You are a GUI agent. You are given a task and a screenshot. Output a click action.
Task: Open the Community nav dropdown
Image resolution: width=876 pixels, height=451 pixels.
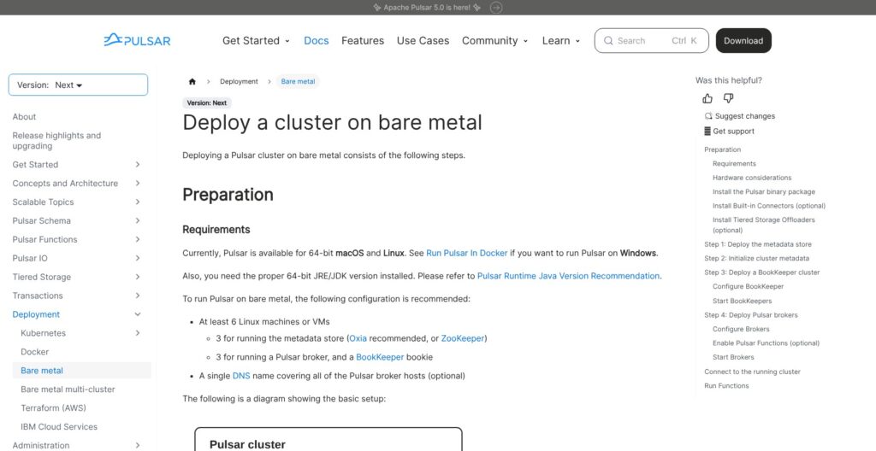(x=494, y=41)
